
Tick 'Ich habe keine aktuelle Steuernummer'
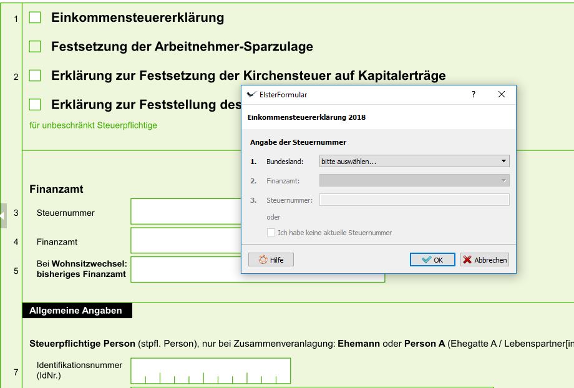271,233
